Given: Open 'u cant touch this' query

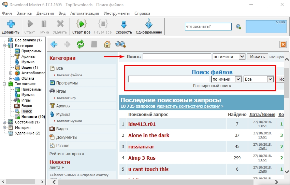Looking at the screenshot, I should pyautogui.click(x=148, y=169).
